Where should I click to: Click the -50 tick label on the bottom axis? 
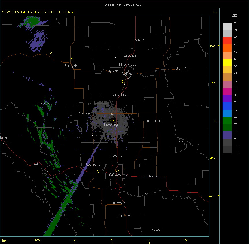coord(74,240)
